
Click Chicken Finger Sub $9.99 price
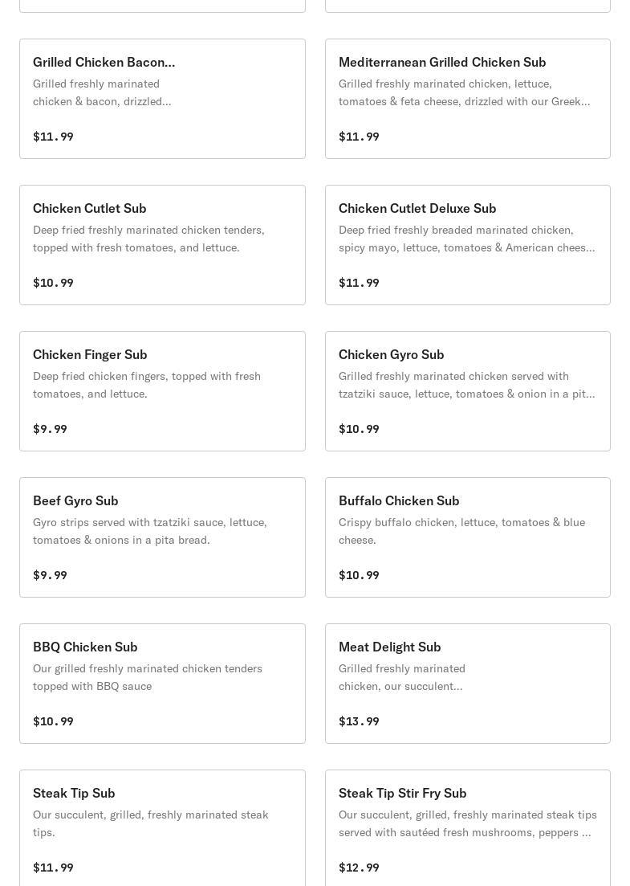(x=50, y=429)
